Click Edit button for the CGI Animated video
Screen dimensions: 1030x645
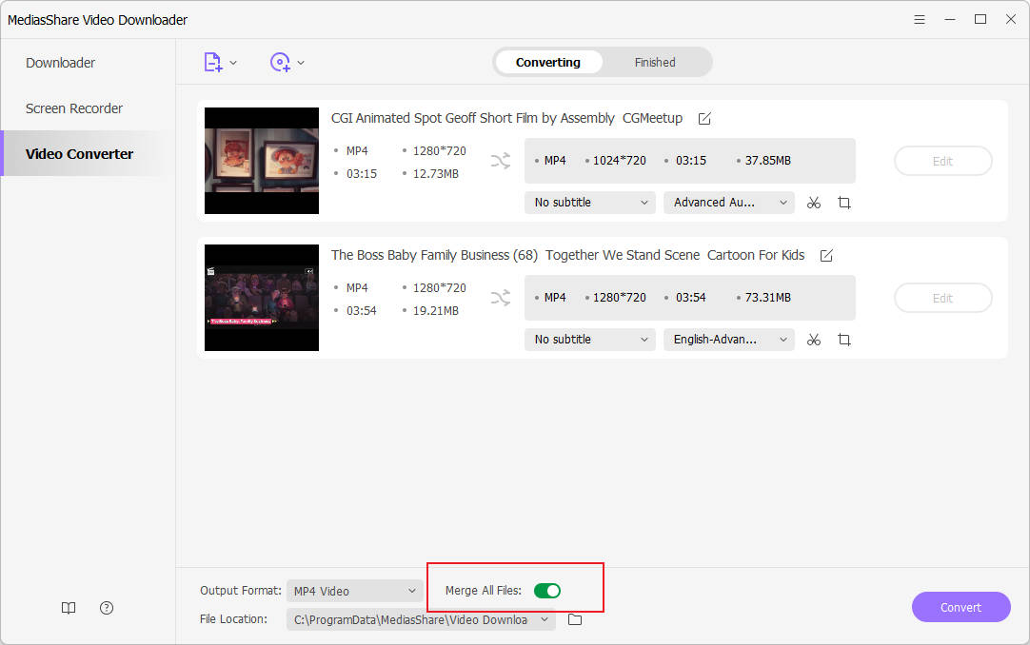942,161
